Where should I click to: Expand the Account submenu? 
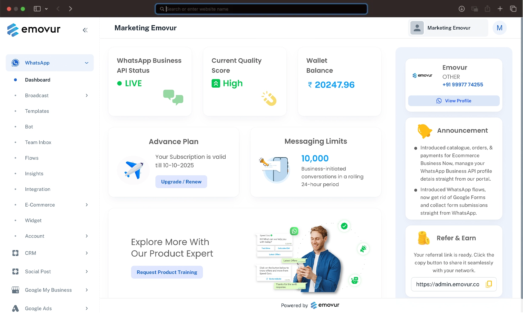pyautogui.click(x=87, y=236)
